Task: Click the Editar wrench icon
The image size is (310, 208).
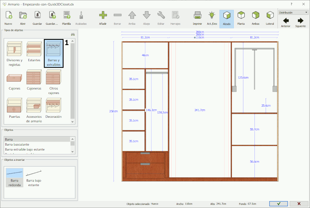Action: pyautogui.click(x=161, y=18)
